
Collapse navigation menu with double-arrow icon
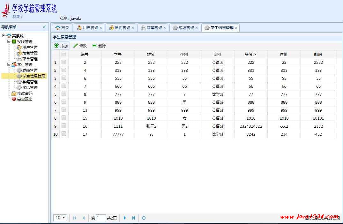[x=44, y=27]
